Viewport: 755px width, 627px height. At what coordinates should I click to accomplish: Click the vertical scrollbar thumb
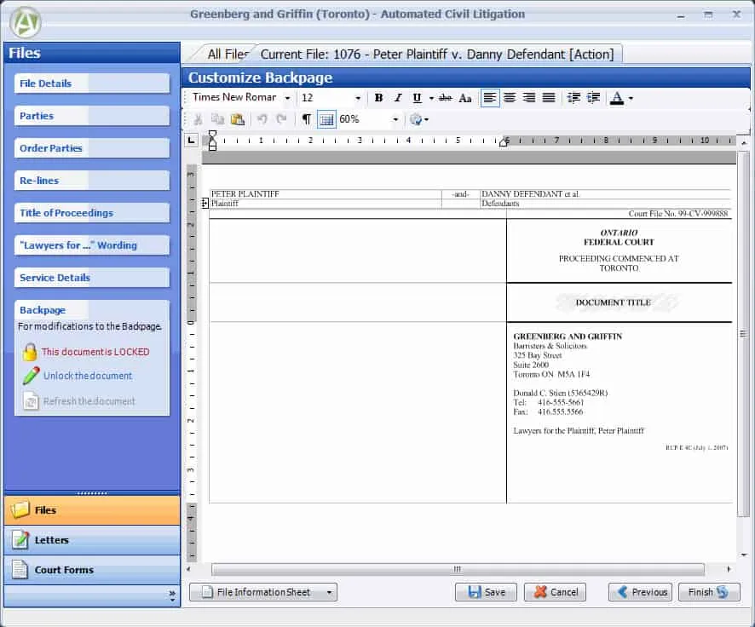pos(743,334)
